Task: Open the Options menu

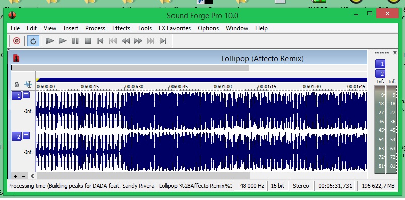Action: [208, 28]
